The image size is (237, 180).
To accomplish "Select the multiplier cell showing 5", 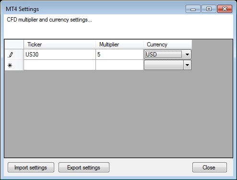I will click(119, 55).
